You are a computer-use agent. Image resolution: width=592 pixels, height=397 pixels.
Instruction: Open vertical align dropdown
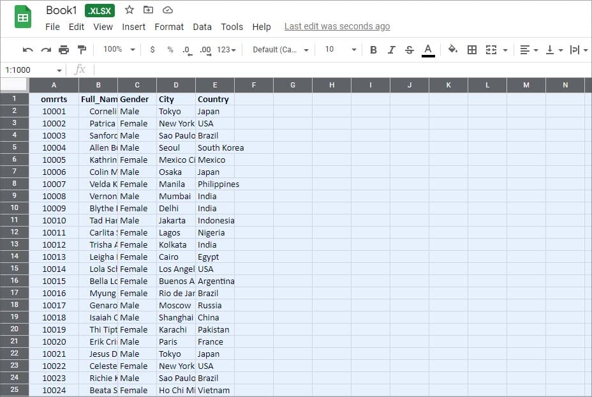click(554, 50)
